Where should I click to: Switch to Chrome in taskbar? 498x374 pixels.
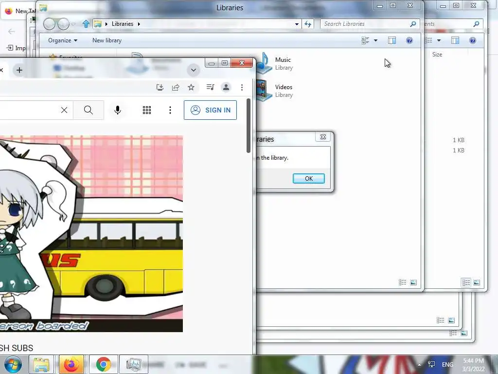point(103,364)
